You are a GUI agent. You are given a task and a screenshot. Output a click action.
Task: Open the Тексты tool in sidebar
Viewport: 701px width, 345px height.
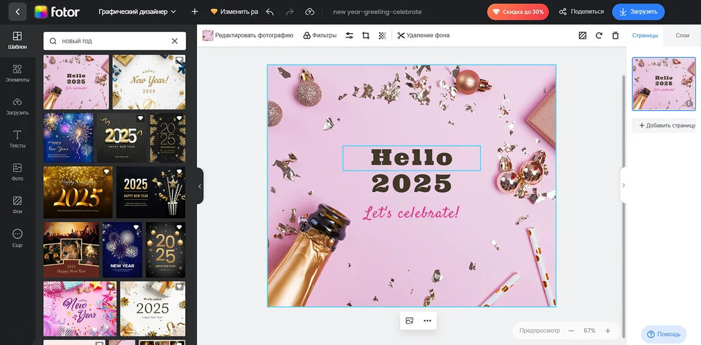coord(17,139)
